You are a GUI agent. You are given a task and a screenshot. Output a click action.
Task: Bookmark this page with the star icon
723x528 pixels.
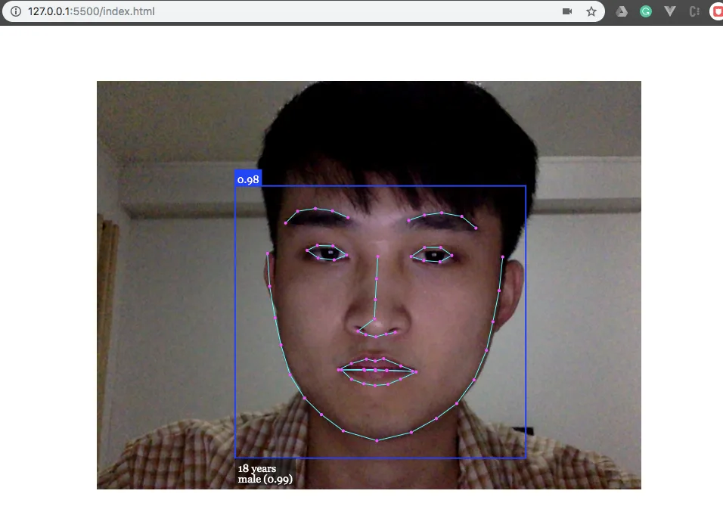click(591, 11)
